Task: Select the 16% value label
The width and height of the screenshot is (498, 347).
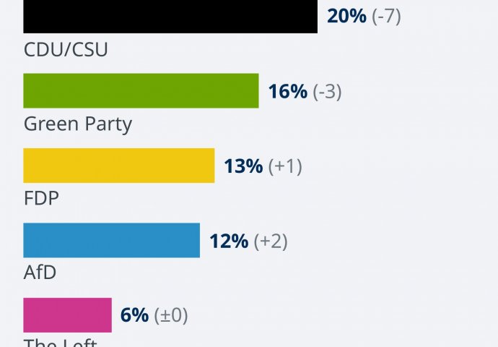Action: point(287,92)
